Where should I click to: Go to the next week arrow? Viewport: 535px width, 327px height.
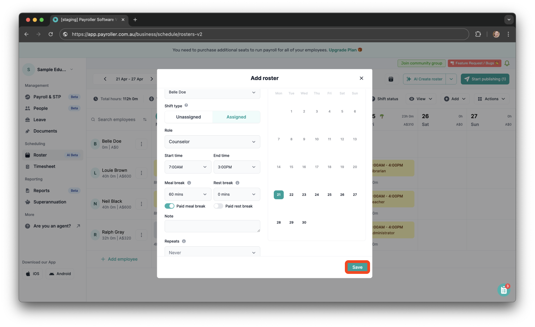click(x=152, y=79)
